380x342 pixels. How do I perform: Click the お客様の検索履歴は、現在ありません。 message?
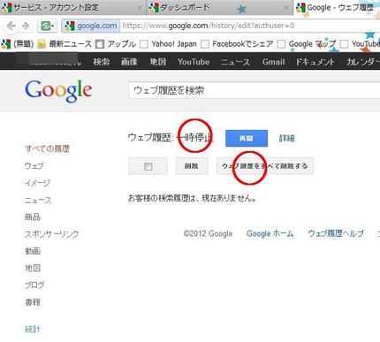click(x=192, y=198)
